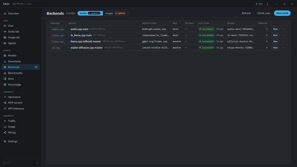The width and height of the screenshot is (297, 167).
Task: Open API reference braces icon
Action: pyautogui.click(x=5, y=108)
